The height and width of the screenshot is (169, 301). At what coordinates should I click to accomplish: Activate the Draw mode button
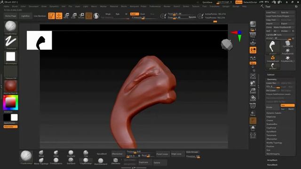59,15
